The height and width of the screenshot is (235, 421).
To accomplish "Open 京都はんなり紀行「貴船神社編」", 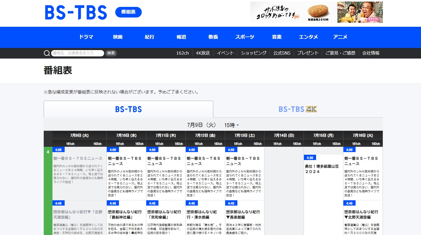I will [125, 215].
